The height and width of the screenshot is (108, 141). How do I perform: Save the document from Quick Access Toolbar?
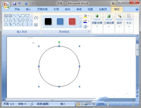point(15,4)
